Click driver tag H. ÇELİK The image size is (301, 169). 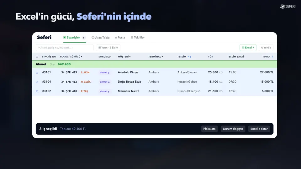85,82
